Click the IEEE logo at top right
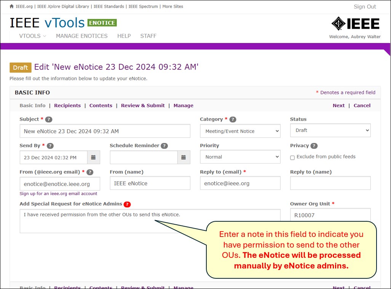The width and height of the screenshot is (391, 289). point(355,24)
